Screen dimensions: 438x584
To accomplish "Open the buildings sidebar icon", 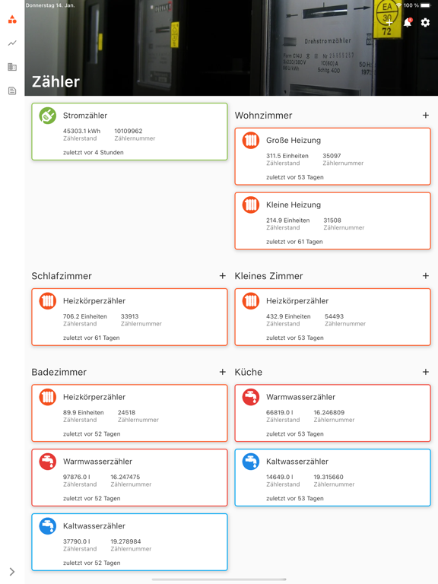I will coord(12,67).
